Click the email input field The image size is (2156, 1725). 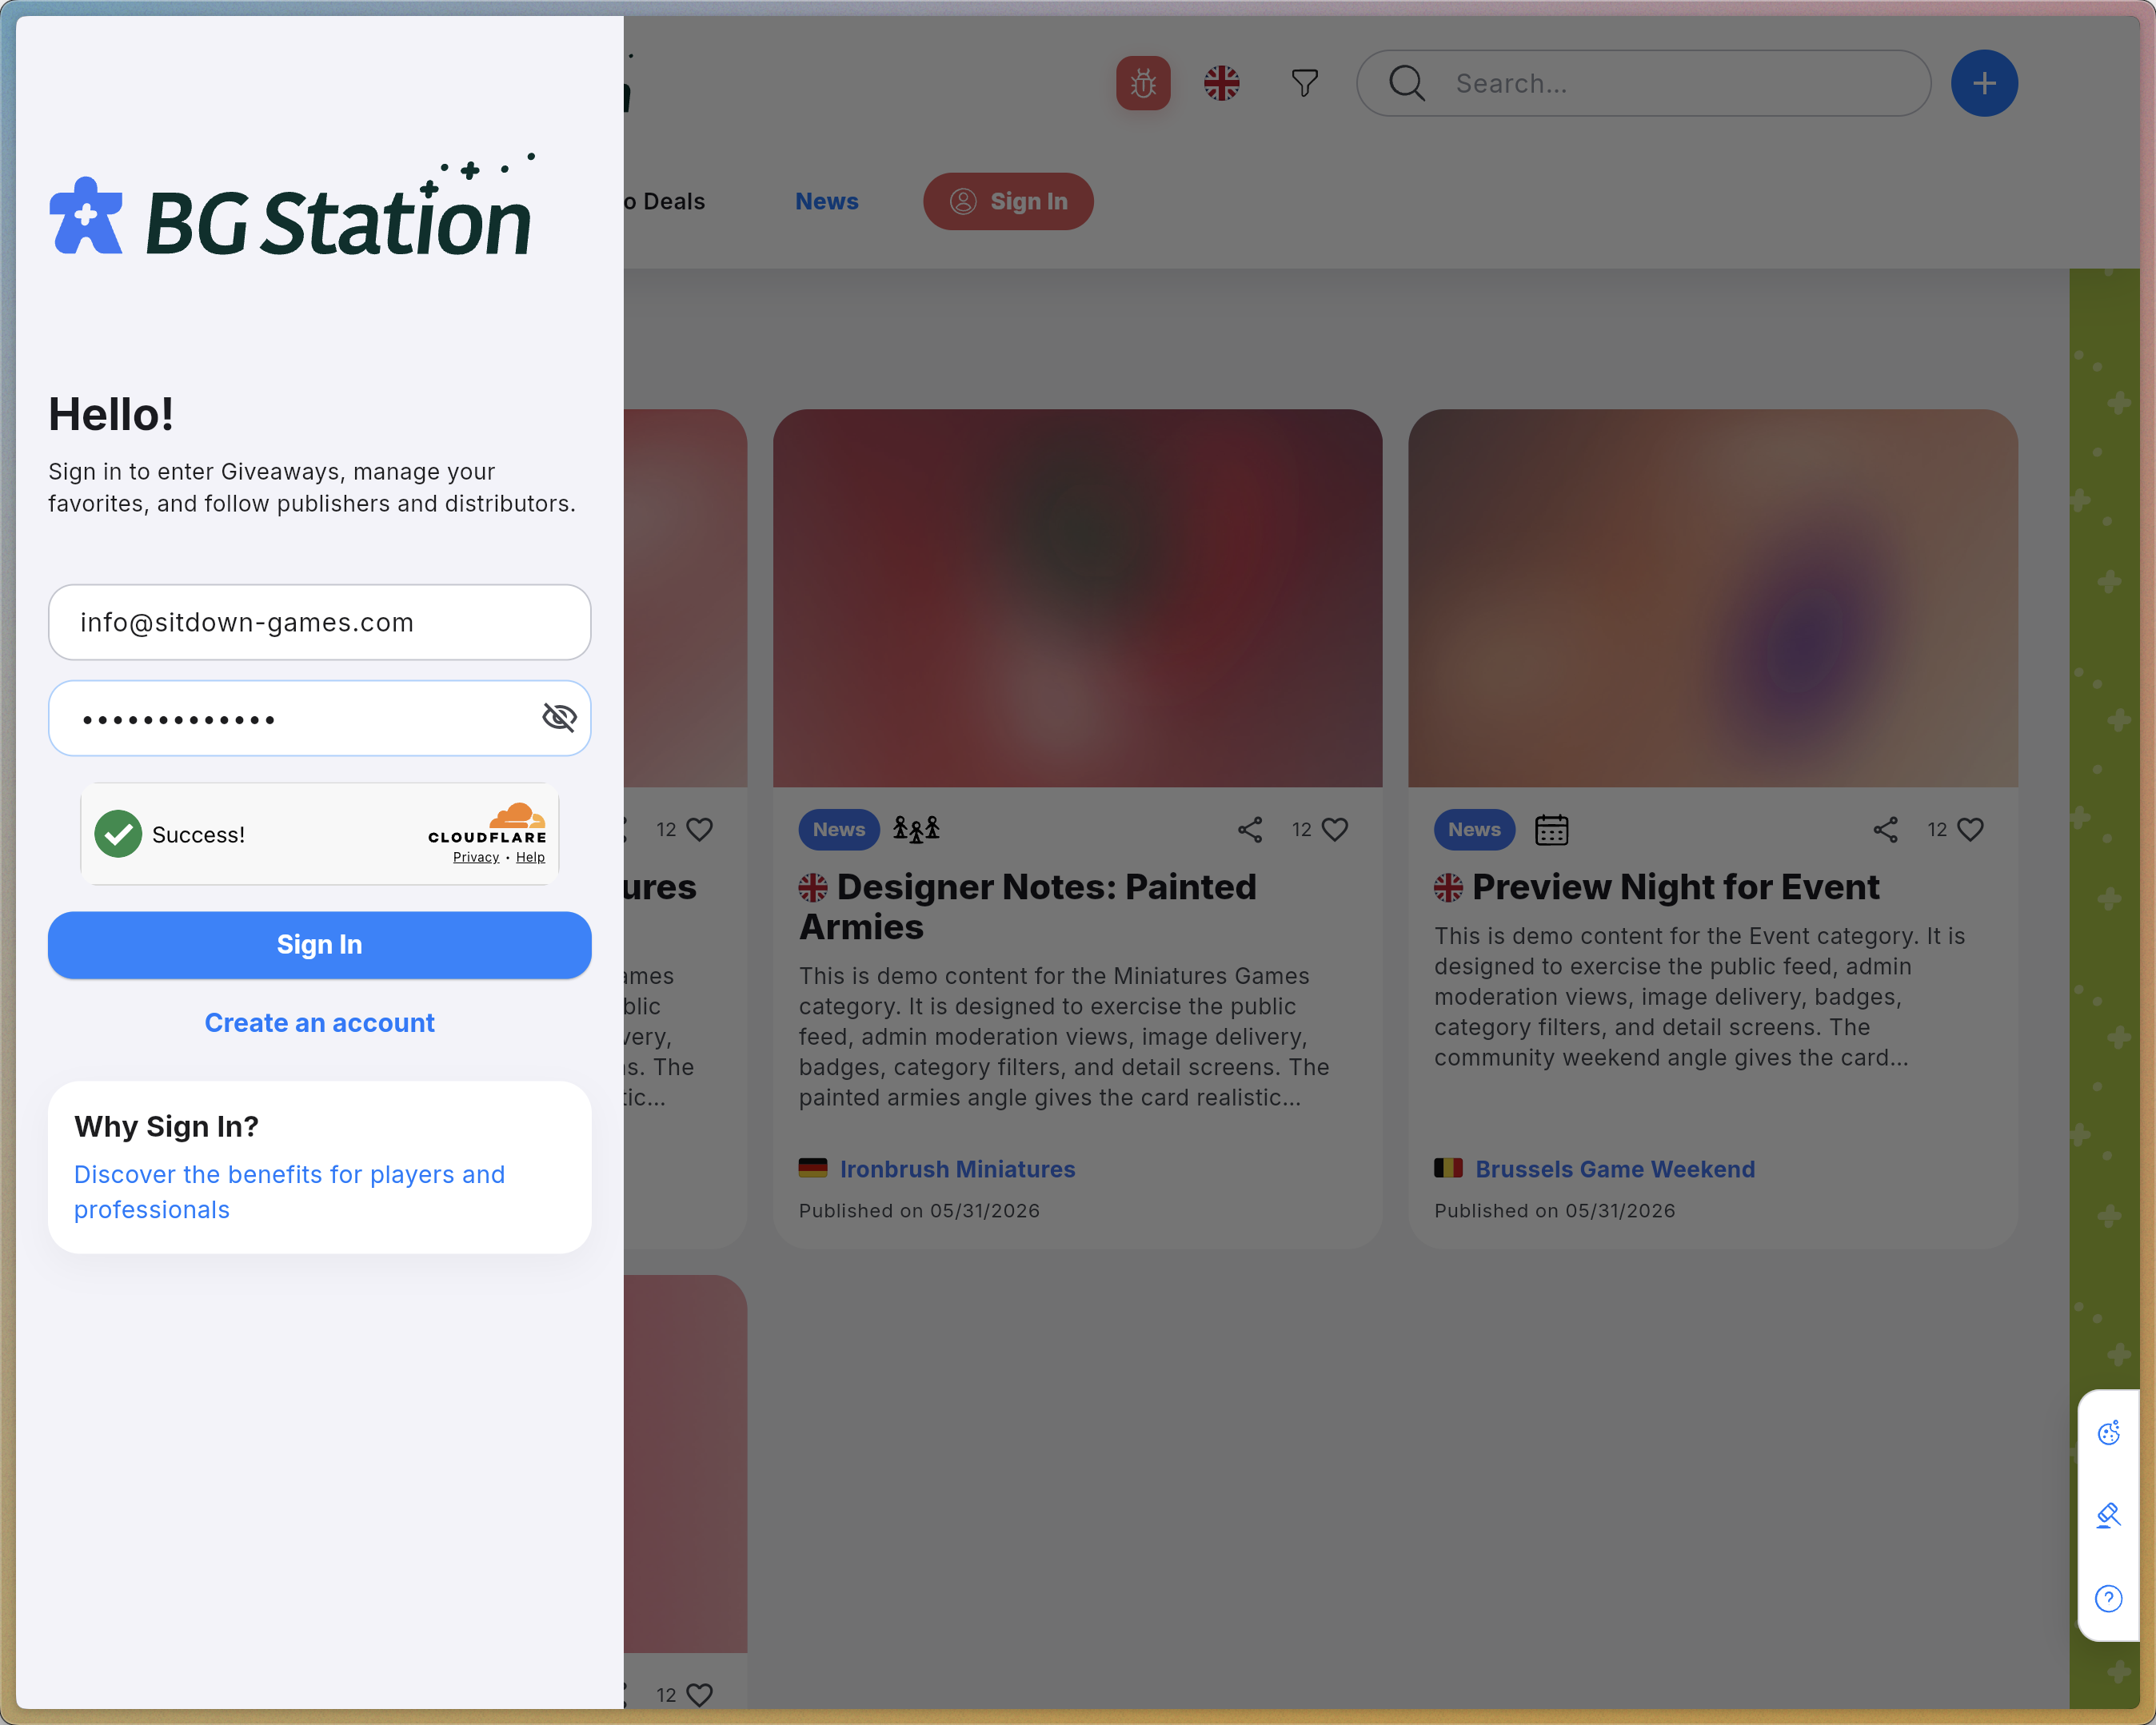point(320,623)
